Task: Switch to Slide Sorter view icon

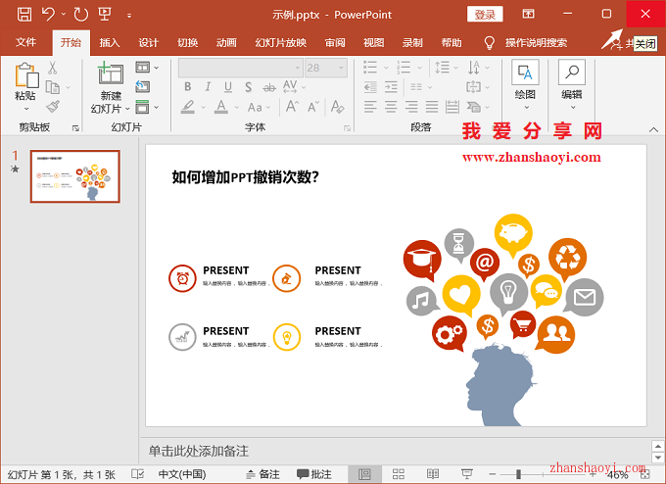Action: [x=399, y=474]
